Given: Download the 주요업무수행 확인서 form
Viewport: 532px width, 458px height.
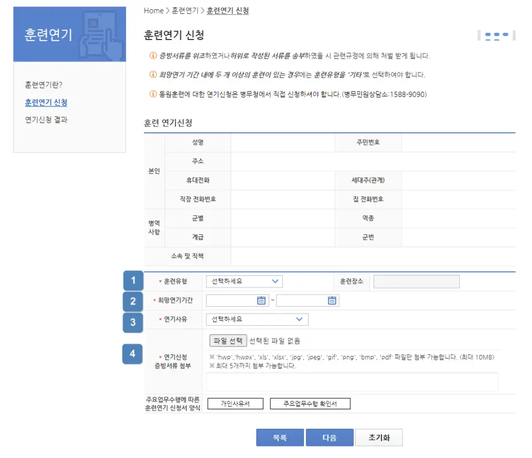Looking at the screenshot, I should click(x=310, y=403).
